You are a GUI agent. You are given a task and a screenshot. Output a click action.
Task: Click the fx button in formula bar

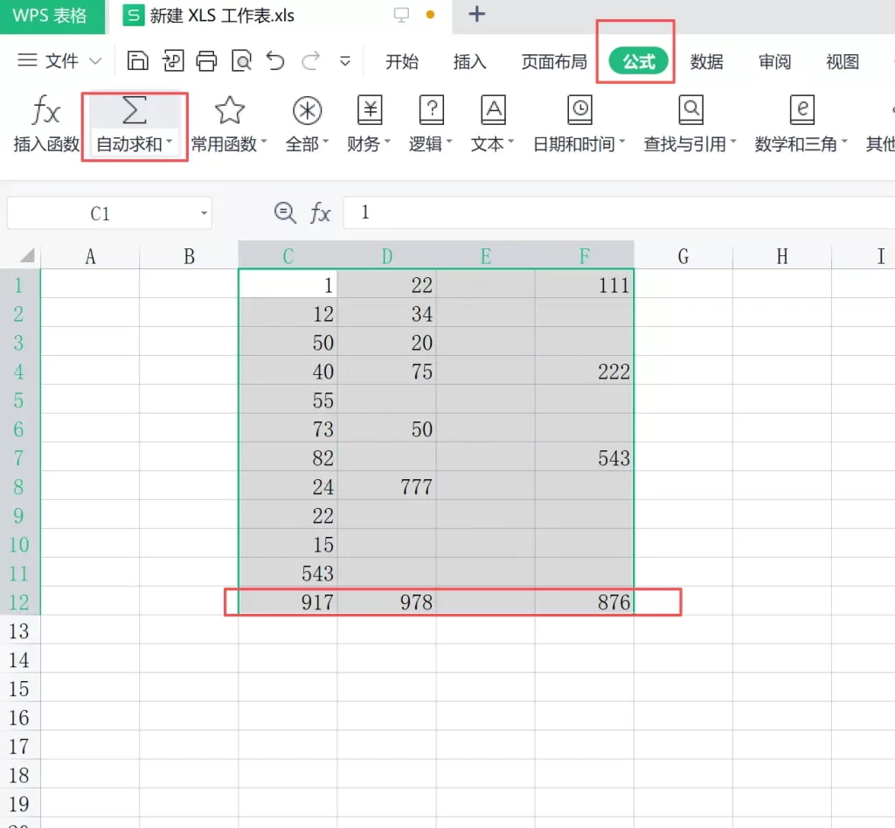pos(321,212)
